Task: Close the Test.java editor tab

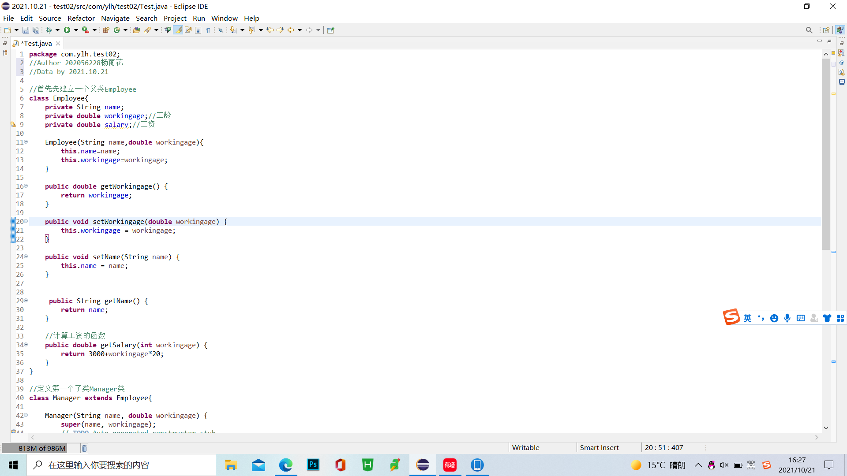Action: point(58,44)
